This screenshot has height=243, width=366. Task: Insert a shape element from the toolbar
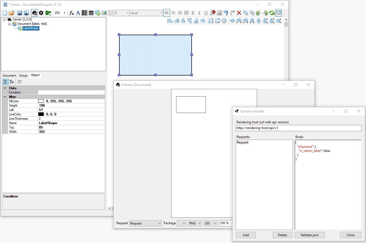click(97, 13)
